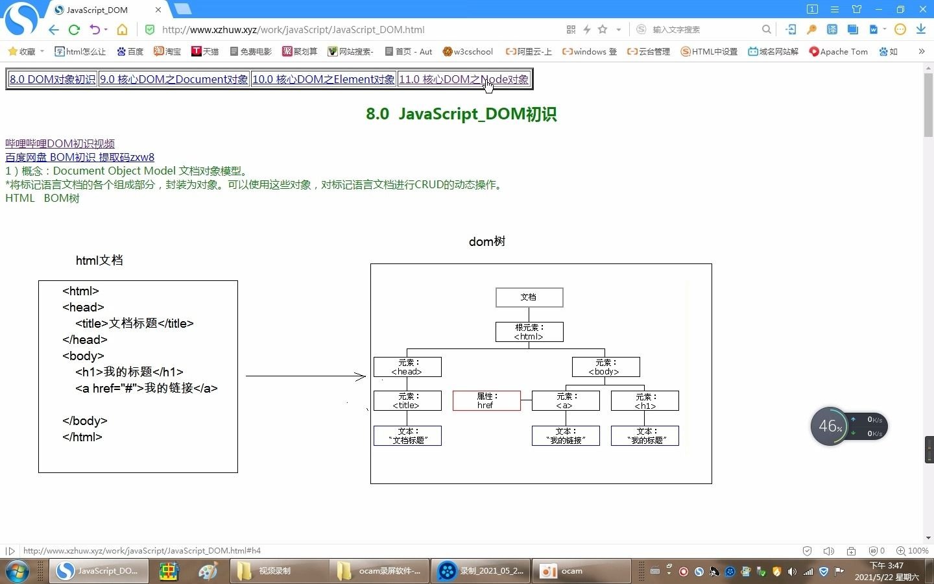Image resolution: width=934 pixels, height=584 pixels.
Task: Switch to the 视频录制 taskbar folder
Action: pos(280,571)
